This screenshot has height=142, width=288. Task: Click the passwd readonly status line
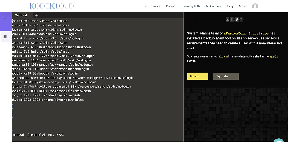coord(37,135)
